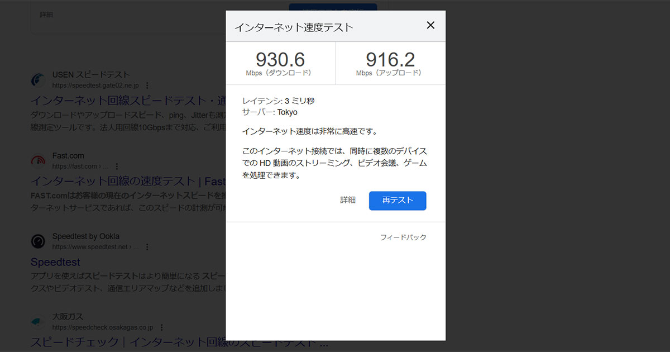Expand the breadcrumb after fast.com URL
This screenshot has width=670, height=352.
click(104, 166)
